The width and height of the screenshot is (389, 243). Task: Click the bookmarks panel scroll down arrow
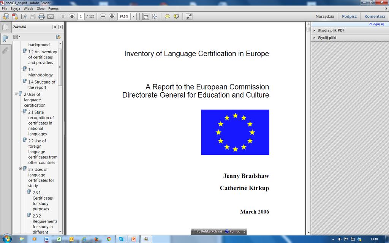point(60,232)
